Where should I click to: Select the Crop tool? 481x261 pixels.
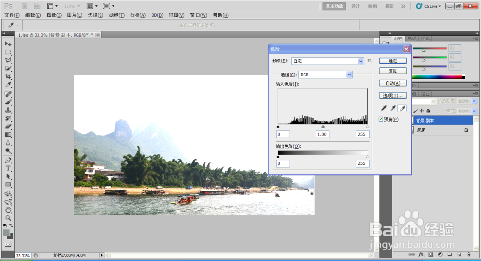click(x=8, y=76)
